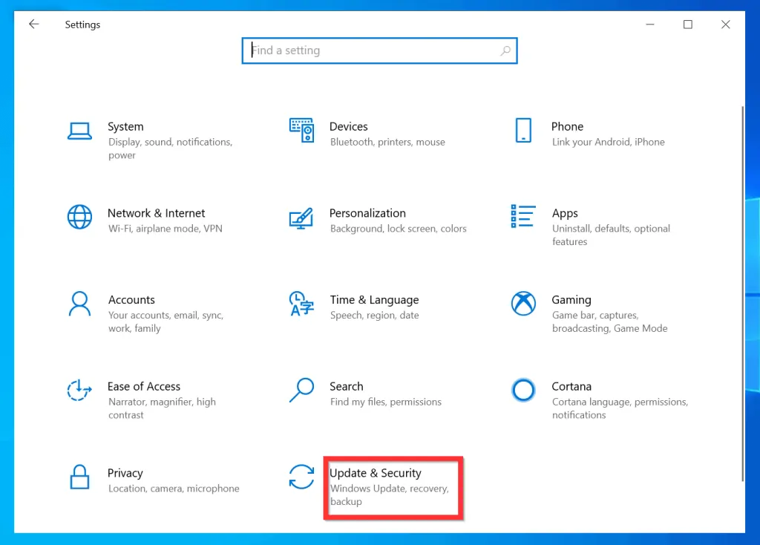Click the search magnifier inside the search box
The width and height of the screenshot is (760, 545).
tap(505, 50)
